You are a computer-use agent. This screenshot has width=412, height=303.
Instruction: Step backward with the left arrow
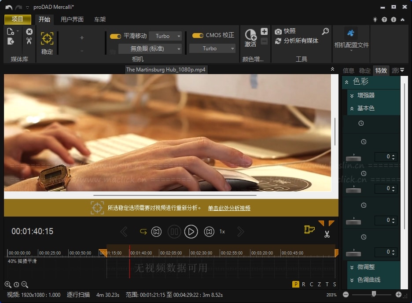124,232
